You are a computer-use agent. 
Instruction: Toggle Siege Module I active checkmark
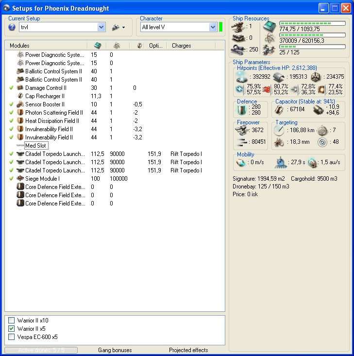(x=11, y=178)
